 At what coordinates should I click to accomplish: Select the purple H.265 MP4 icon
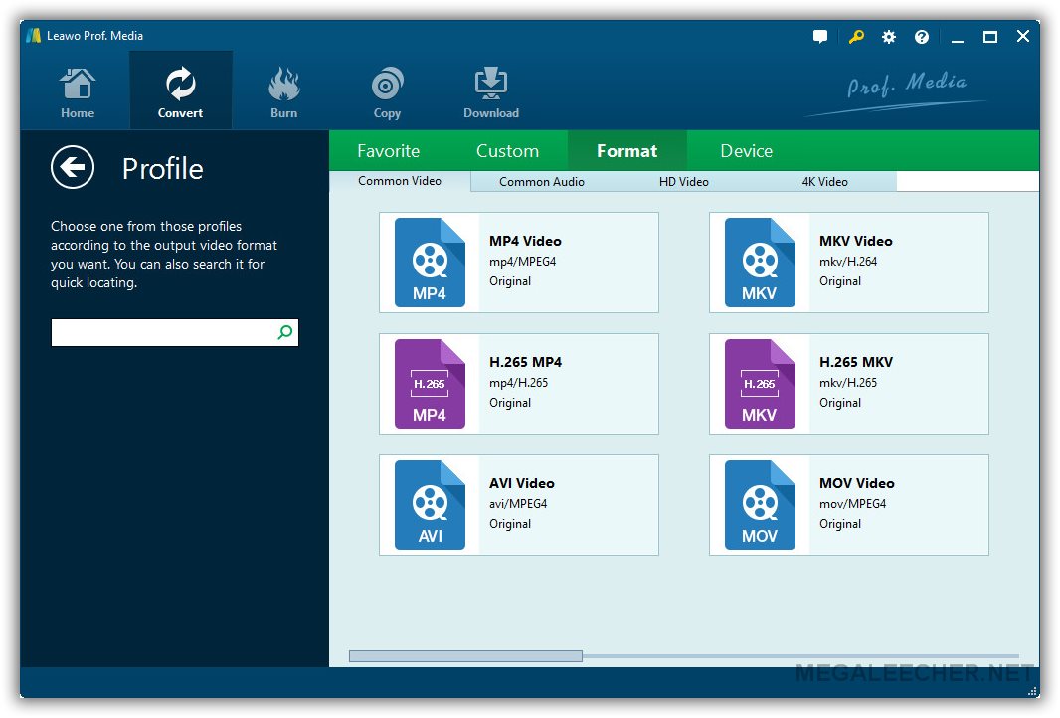[430, 383]
